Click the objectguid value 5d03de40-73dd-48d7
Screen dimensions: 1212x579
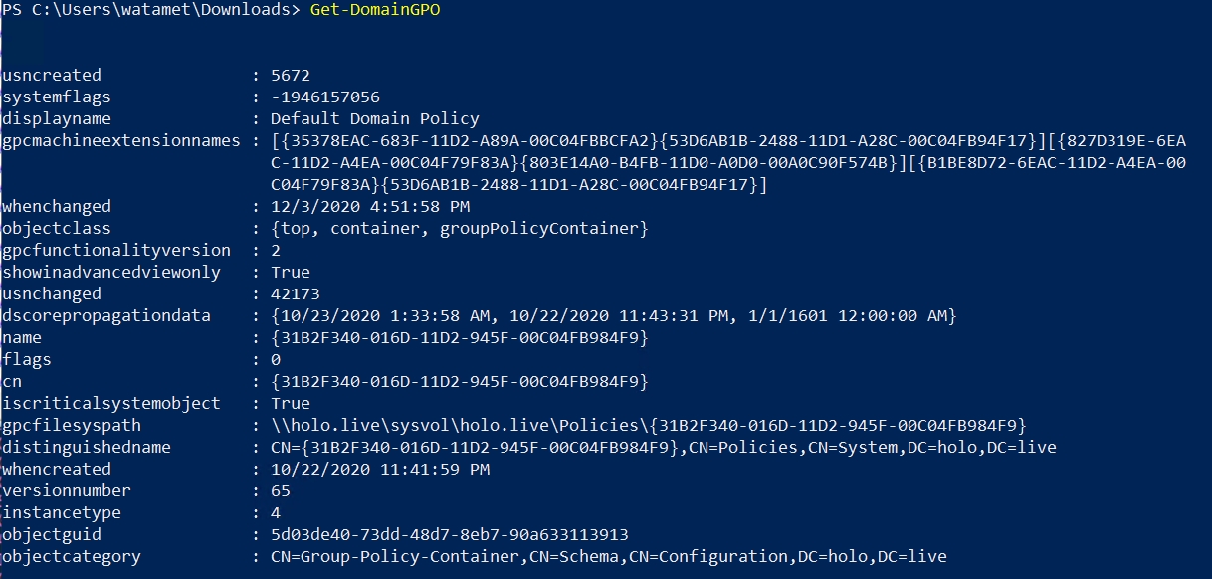[x=449, y=534]
